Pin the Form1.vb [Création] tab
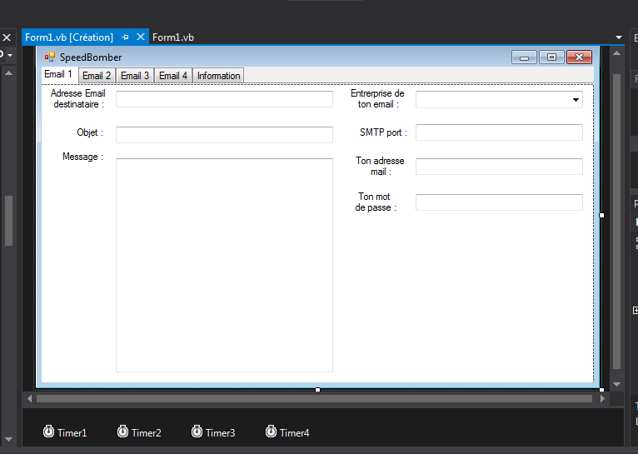This screenshot has height=454, width=638. [125, 37]
